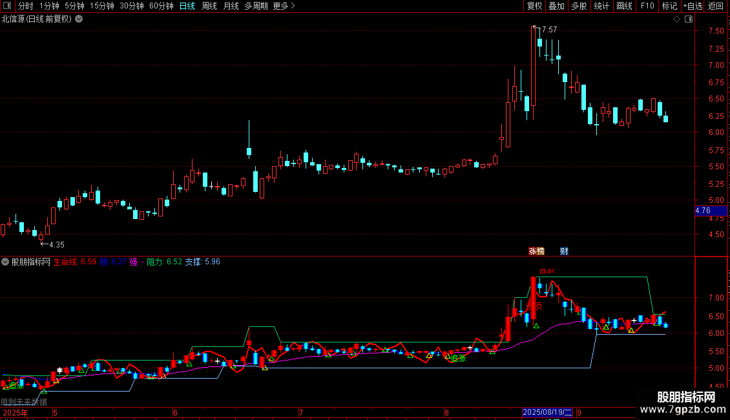The height and width of the screenshot is (420, 730).
Task: Click the diamond icon above the price axis
Action: click(676, 19)
